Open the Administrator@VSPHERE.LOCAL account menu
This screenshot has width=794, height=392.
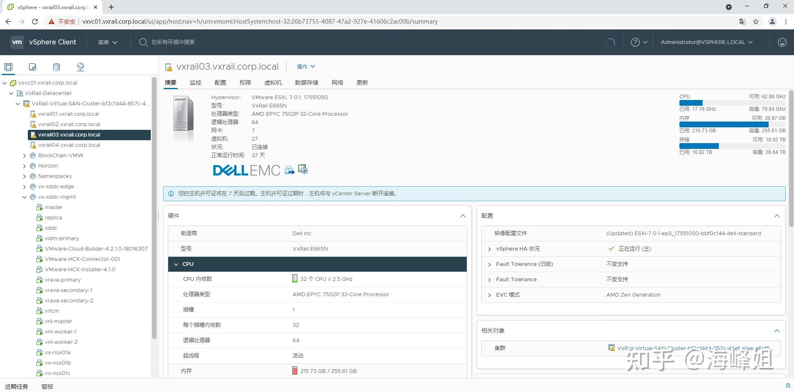pos(706,42)
